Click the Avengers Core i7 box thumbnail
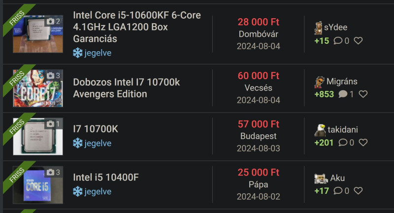 [38, 89]
